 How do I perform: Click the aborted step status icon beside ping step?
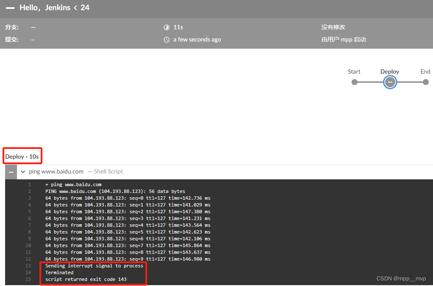click(x=11, y=172)
